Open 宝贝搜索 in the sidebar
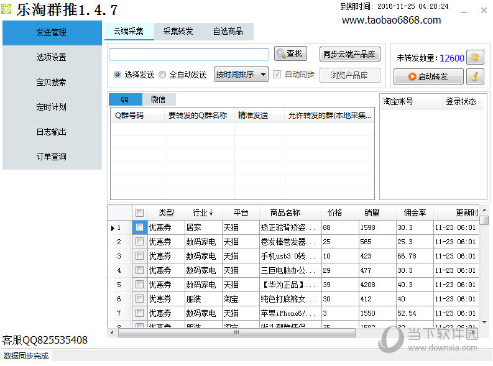The height and width of the screenshot is (366, 493). pyautogui.click(x=52, y=82)
